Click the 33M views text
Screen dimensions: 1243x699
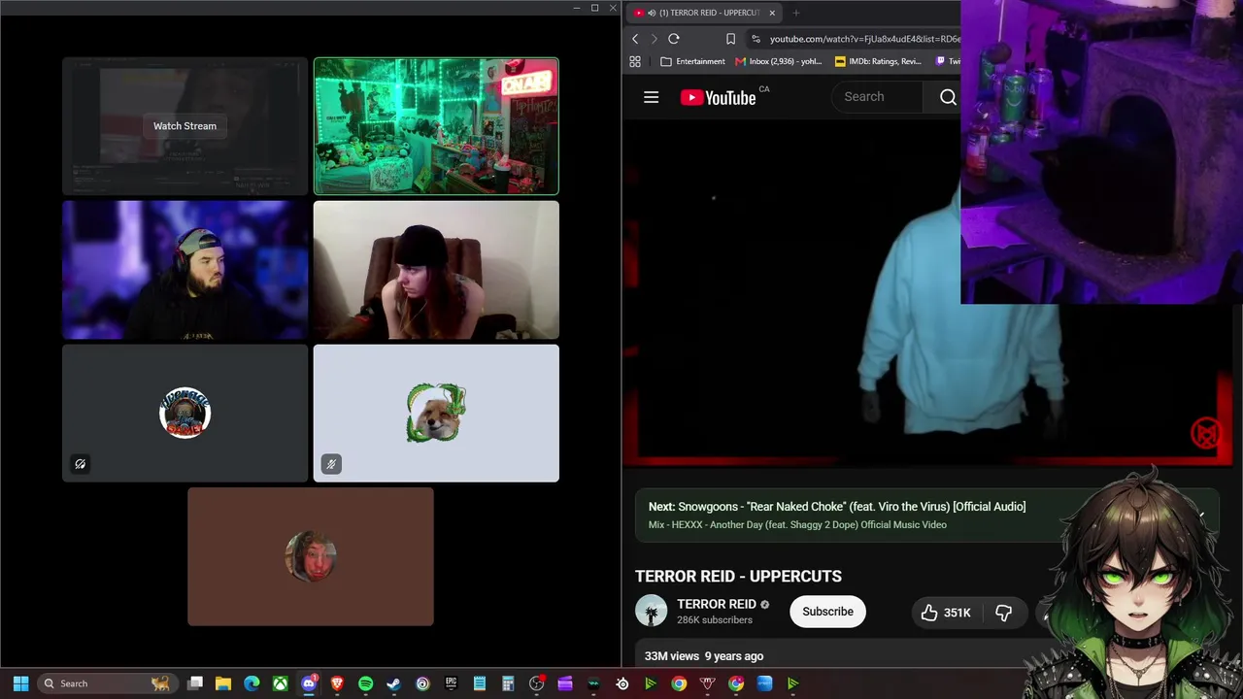click(672, 656)
